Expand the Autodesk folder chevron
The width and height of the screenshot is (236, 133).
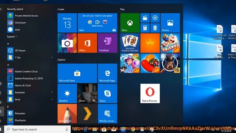pyautogui.click(x=52, y=92)
